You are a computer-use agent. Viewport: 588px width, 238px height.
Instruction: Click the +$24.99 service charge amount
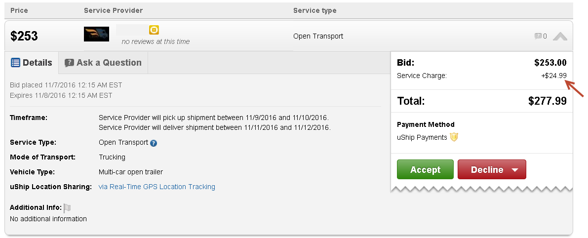click(x=553, y=76)
